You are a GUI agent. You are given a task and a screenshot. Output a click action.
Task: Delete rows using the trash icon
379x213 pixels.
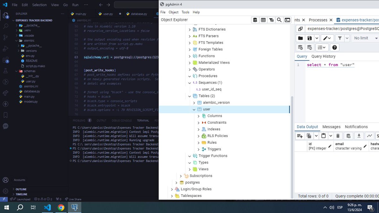pyautogui.click(x=338, y=135)
